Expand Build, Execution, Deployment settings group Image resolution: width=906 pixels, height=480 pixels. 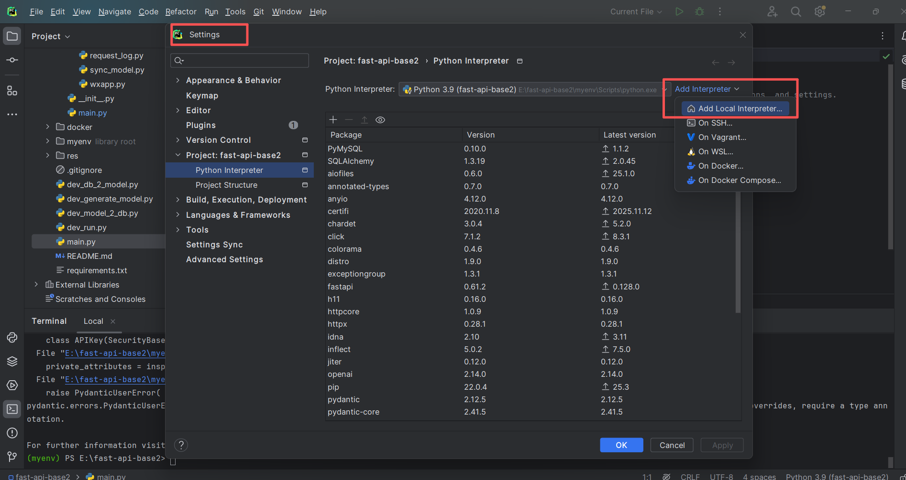tap(178, 200)
